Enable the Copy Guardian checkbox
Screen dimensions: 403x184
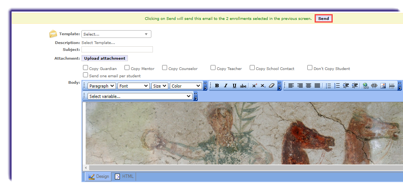coord(86,68)
